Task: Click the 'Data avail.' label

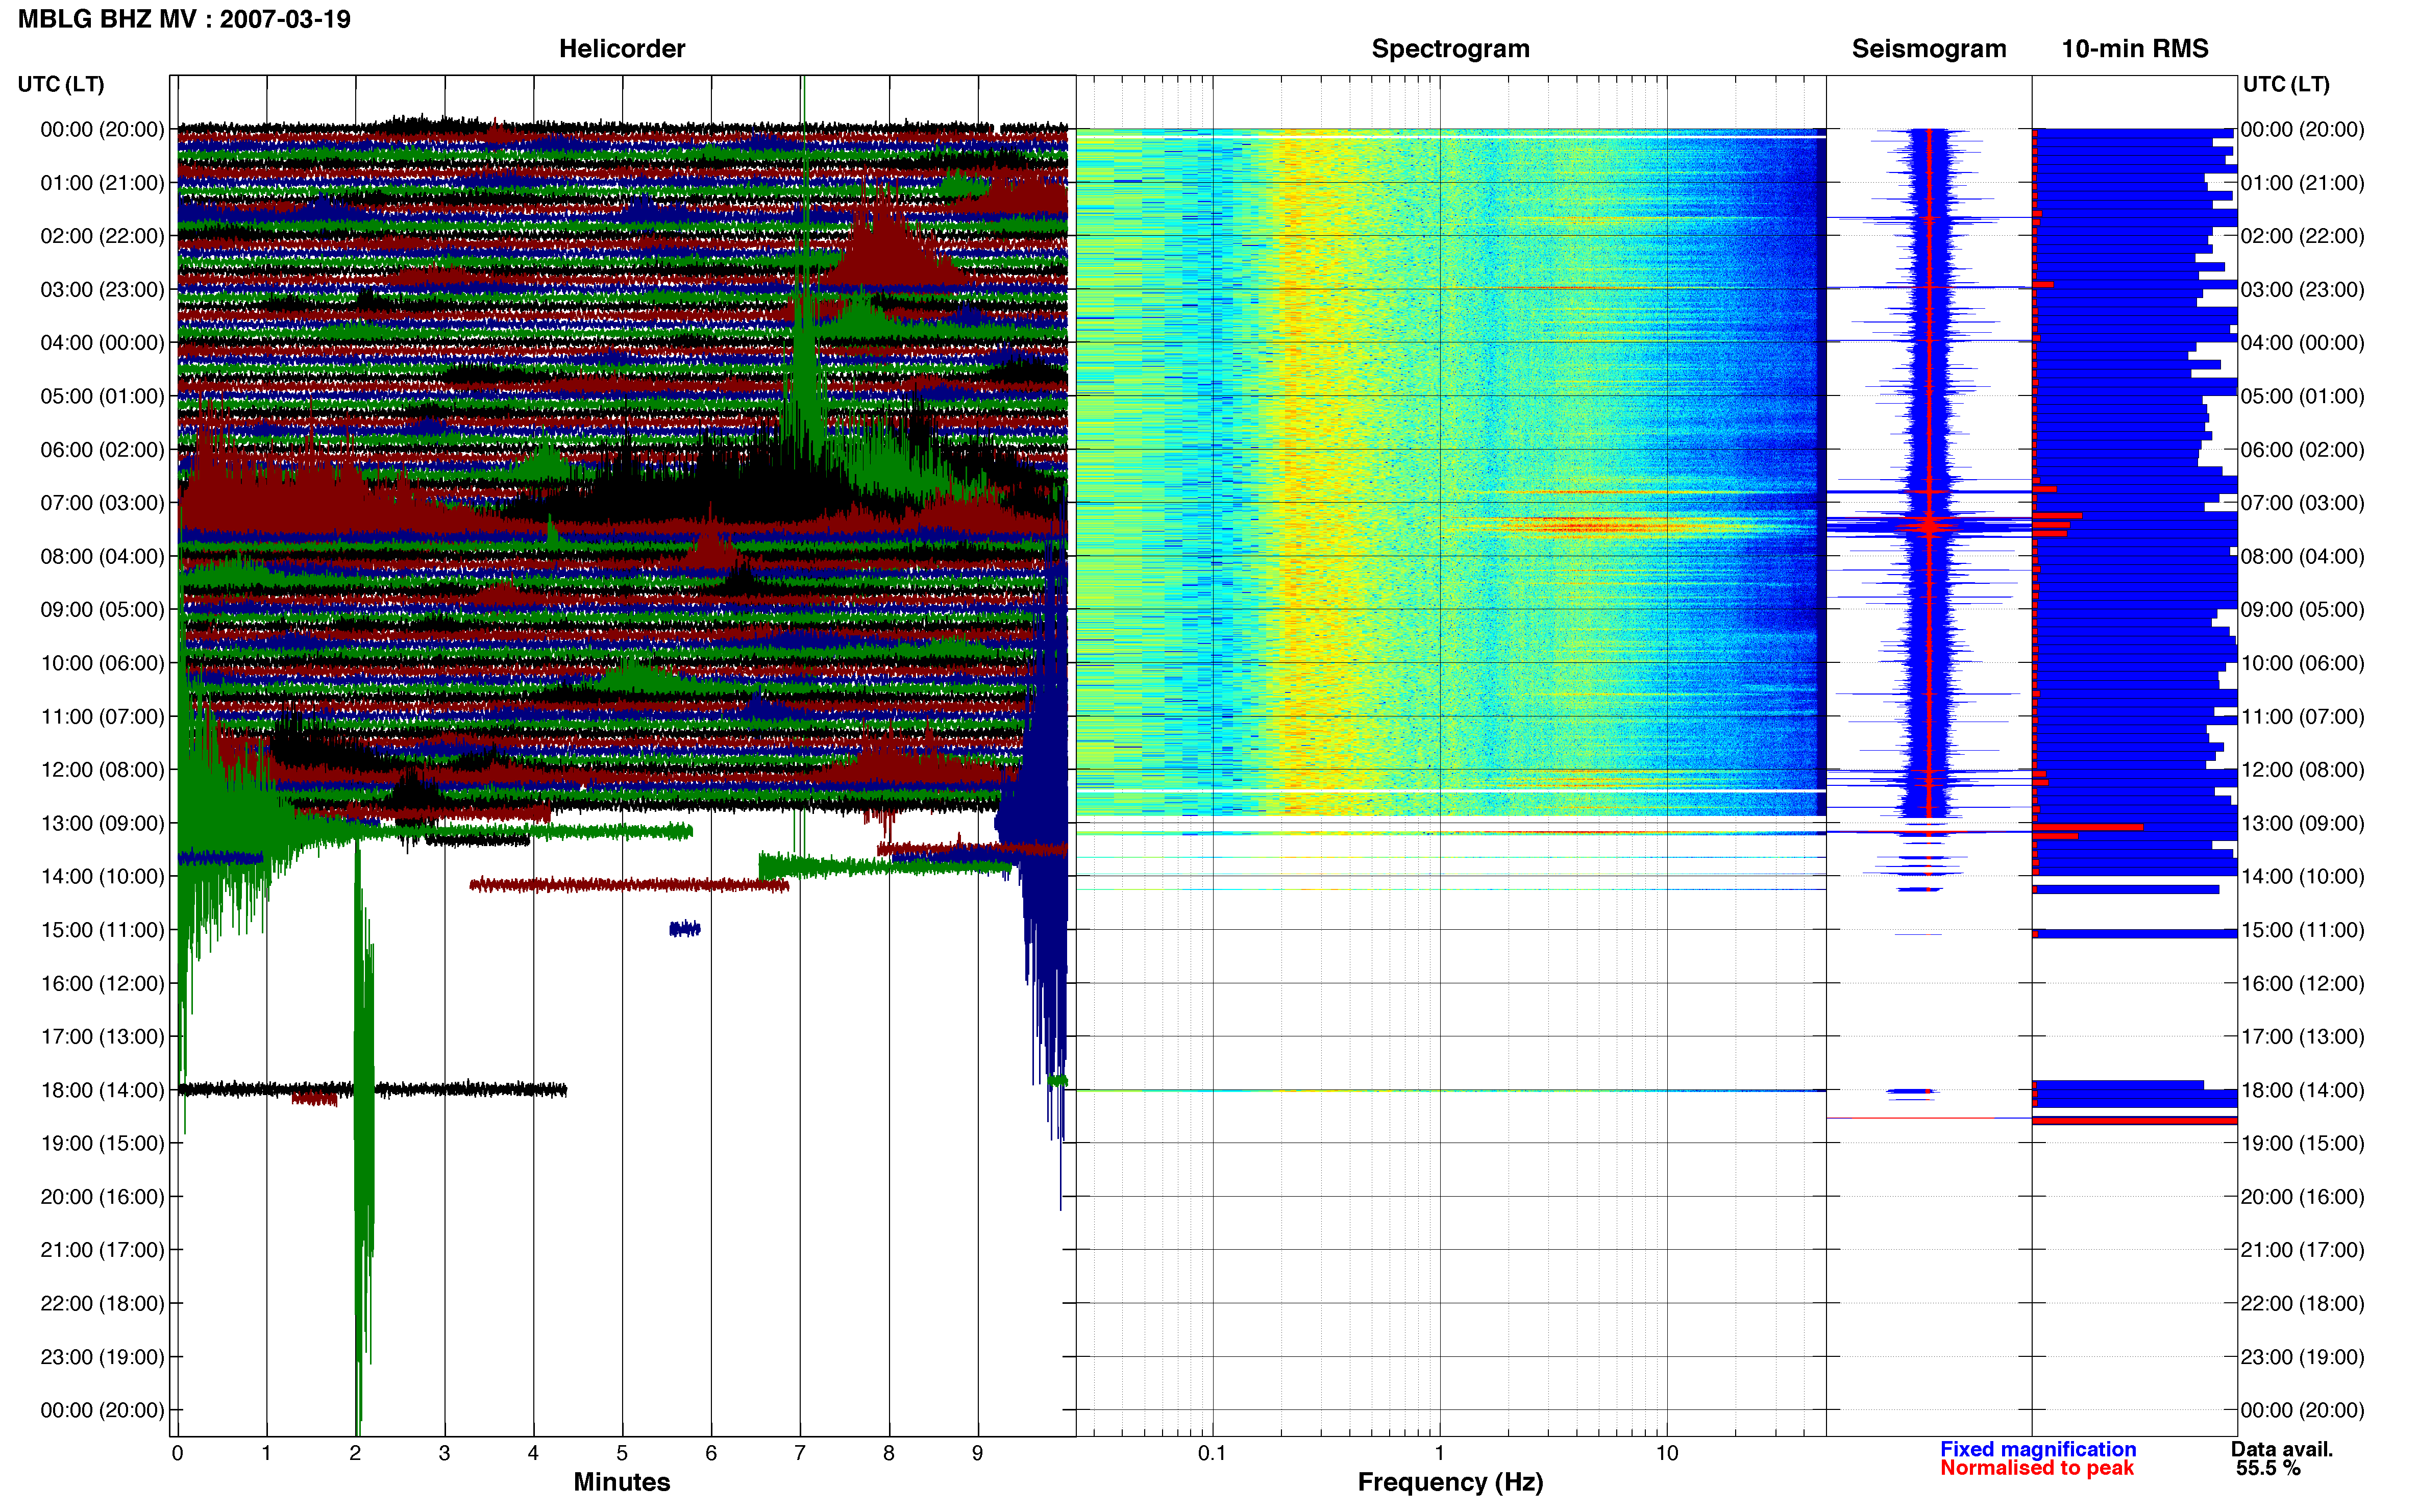Action: 2281,1449
